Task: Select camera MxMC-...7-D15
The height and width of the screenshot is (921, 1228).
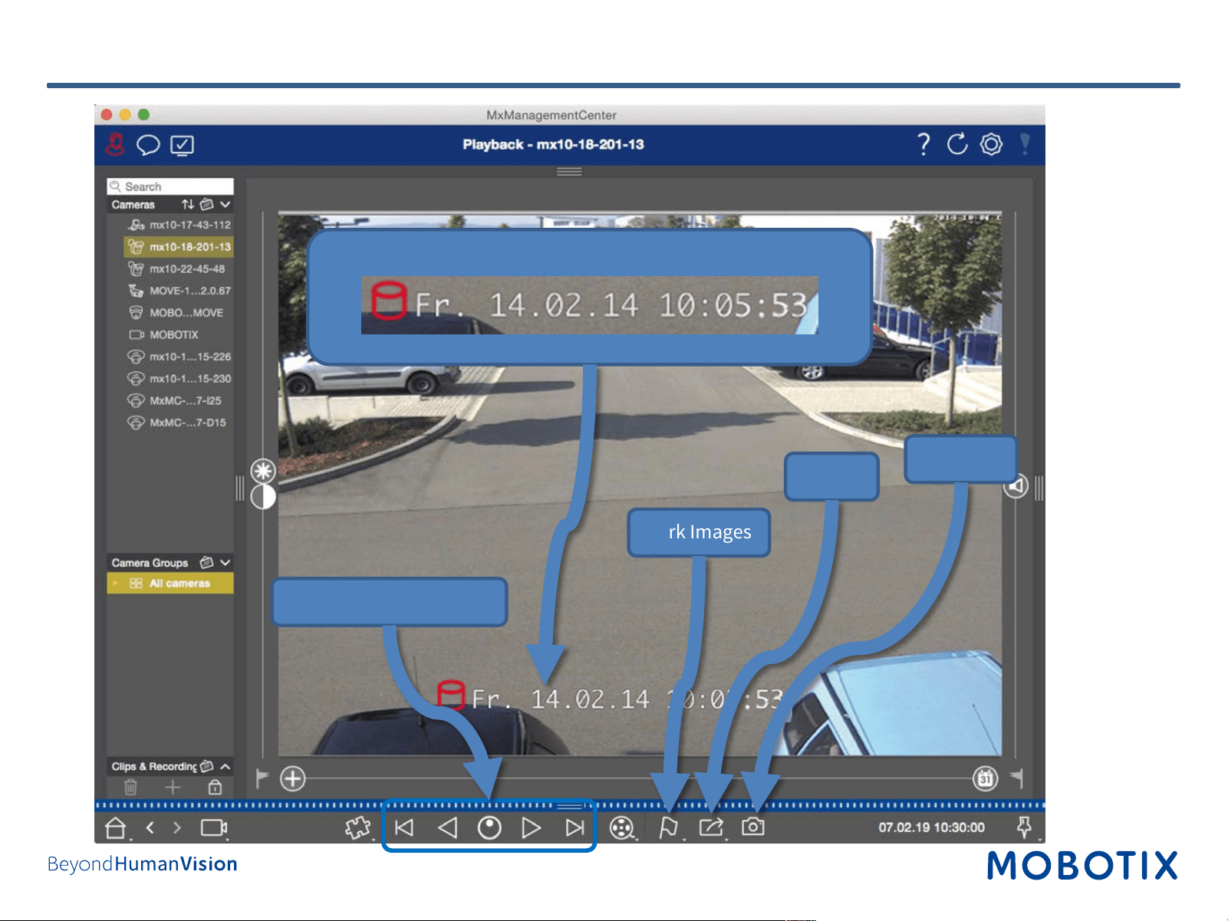Action: [179, 423]
